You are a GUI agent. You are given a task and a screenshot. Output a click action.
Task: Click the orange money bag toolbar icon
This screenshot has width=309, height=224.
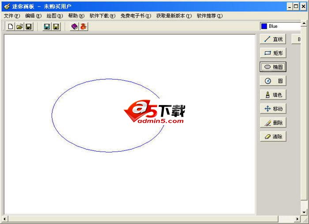coord(83,27)
